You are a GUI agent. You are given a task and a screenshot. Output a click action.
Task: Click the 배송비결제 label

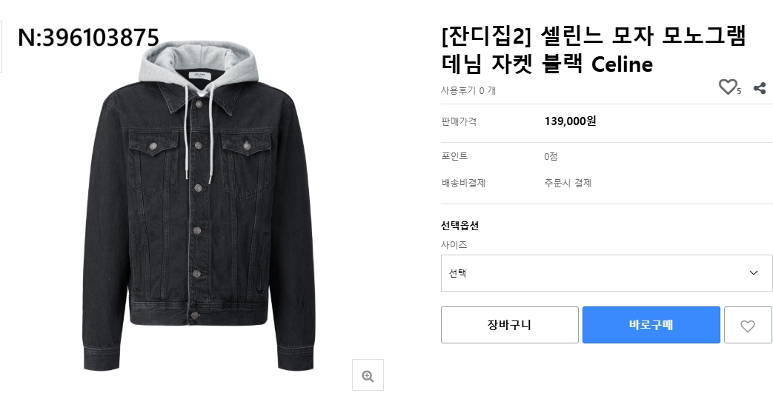pos(462,183)
